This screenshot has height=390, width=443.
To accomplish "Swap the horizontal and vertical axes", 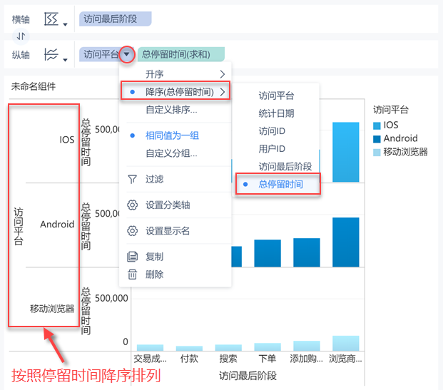I will [x=21, y=36].
